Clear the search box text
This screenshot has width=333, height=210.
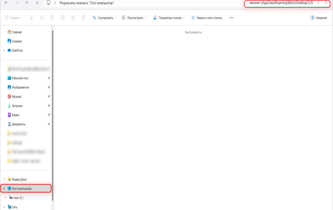318,3
